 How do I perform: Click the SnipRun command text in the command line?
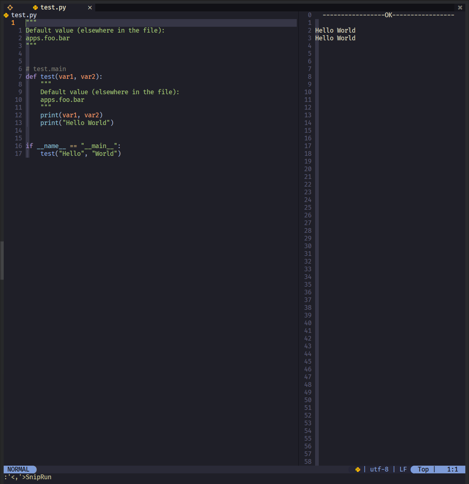(x=38, y=477)
